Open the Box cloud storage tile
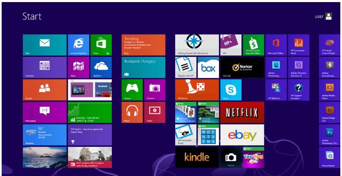The image size is (342, 176). click(208, 67)
